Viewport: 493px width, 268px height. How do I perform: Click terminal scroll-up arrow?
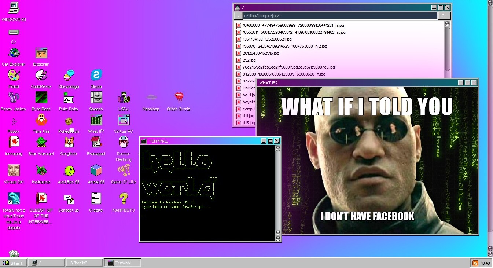[x=278, y=148]
